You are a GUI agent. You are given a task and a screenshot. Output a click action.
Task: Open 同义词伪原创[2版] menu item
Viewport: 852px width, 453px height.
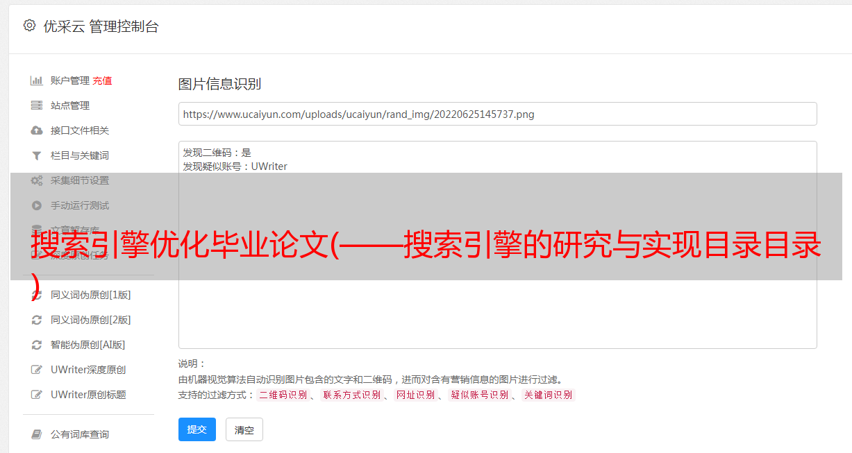[90, 320]
